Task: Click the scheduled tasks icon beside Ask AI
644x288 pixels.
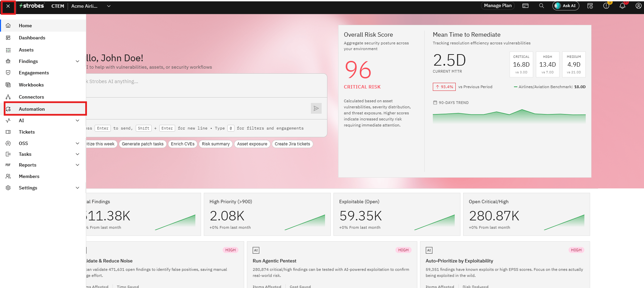Action: [x=590, y=6]
